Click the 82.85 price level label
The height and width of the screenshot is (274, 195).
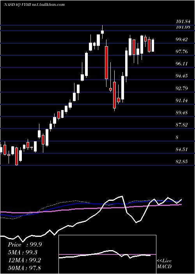(182, 162)
